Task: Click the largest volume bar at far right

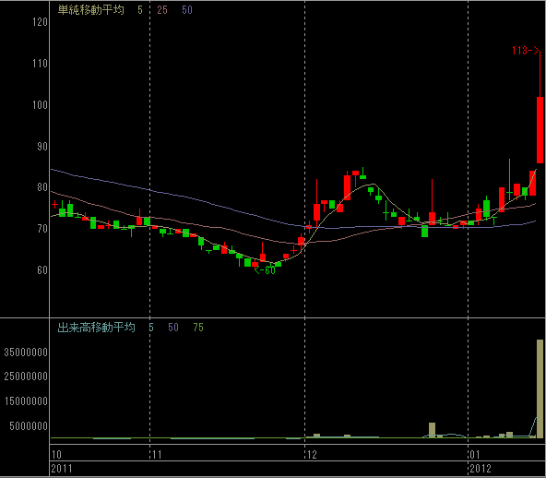Action: [540, 388]
